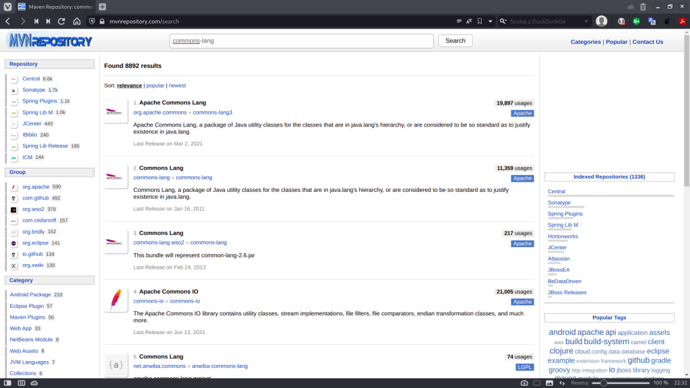Click the page zoom slider at bottom right
This screenshot has height=388, width=690.
tap(604, 383)
